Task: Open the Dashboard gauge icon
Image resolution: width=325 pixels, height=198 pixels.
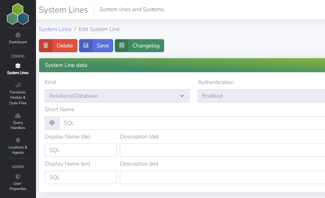Action: pos(18,35)
